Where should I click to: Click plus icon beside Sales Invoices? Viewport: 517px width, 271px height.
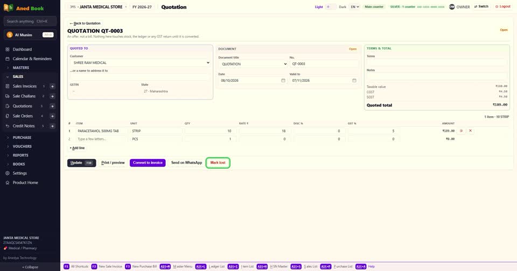click(52, 86)
